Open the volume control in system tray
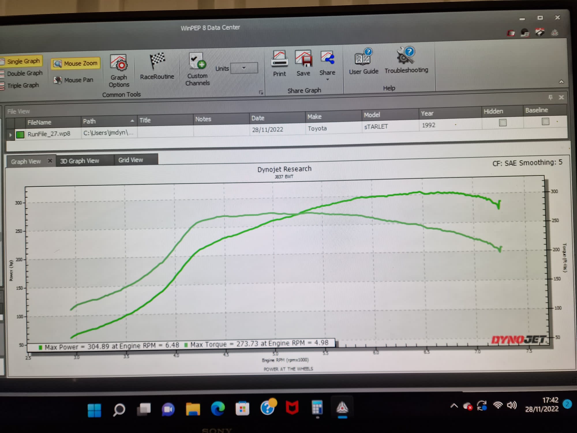Viewport: 577px width, 433px height. click(x=512, y=405)
